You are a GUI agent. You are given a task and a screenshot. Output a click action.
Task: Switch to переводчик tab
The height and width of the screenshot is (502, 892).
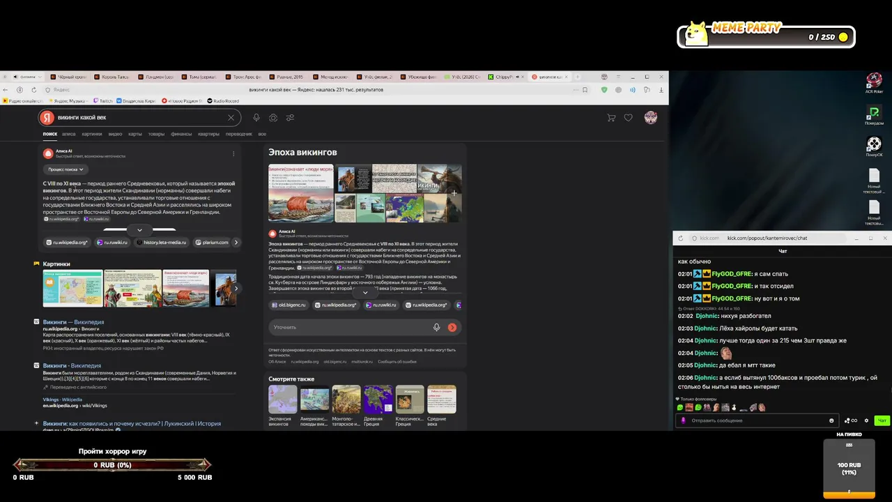coord(239,134)
